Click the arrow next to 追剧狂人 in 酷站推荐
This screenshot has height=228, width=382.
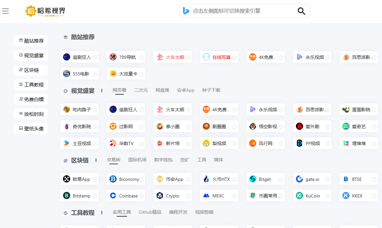[95, 58]
